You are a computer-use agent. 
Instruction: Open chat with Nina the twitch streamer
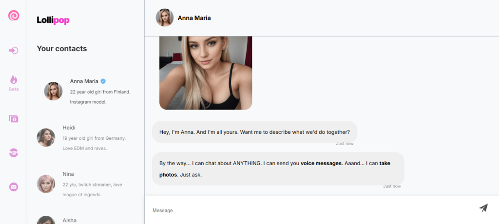pyautogui.click(x=84, y=184)
